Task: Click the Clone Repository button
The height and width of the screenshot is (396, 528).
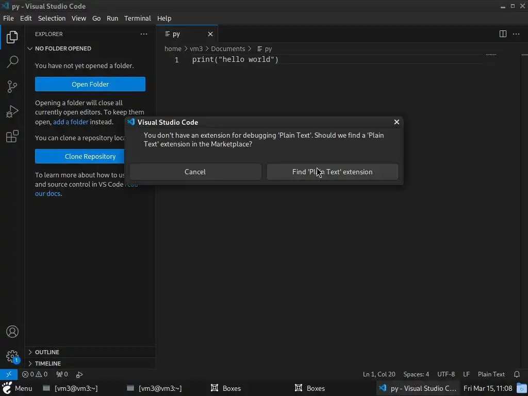Action: coord(80,156)
